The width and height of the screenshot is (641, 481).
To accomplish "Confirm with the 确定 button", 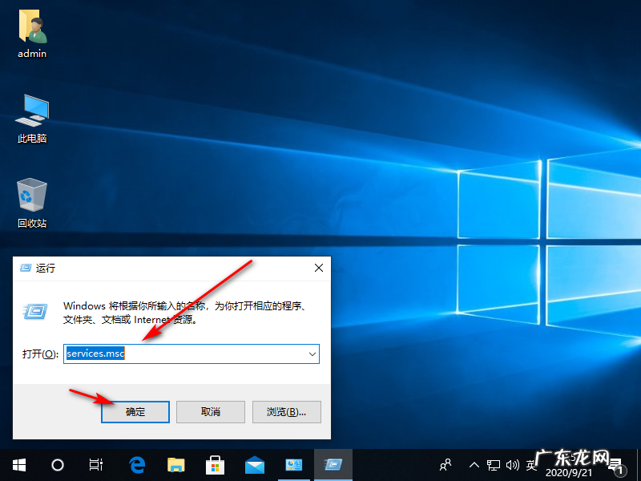I will (x=135, y=411).
